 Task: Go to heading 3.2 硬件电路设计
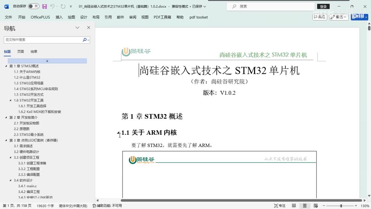click(26, 152)
